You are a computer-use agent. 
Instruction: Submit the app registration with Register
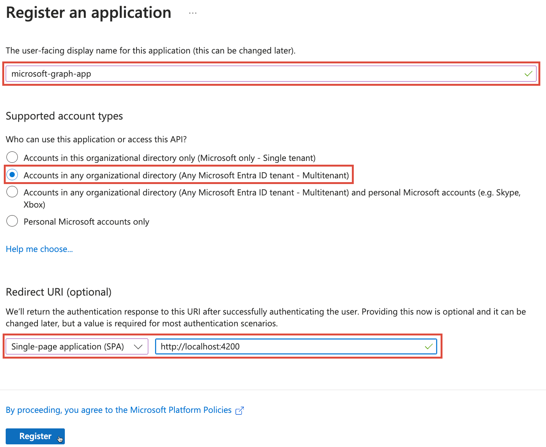pyautogui.click(x=35, y=436)
